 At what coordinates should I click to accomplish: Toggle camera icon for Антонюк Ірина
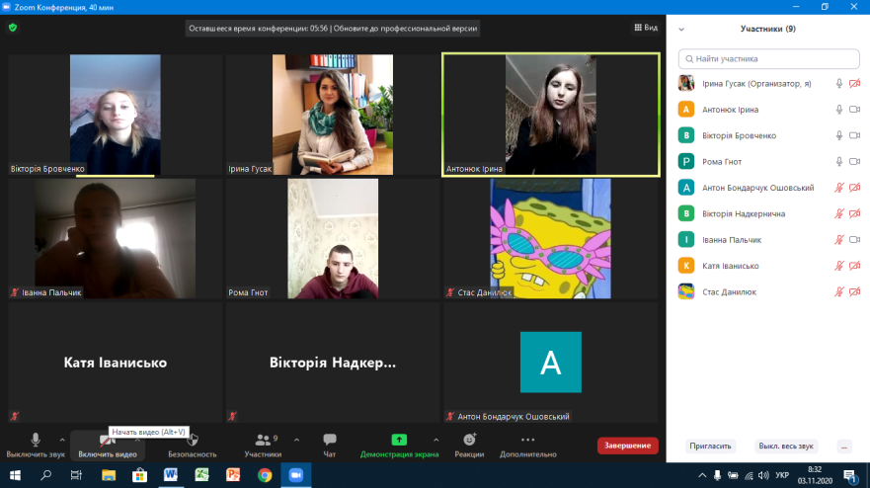click(854, 110)
